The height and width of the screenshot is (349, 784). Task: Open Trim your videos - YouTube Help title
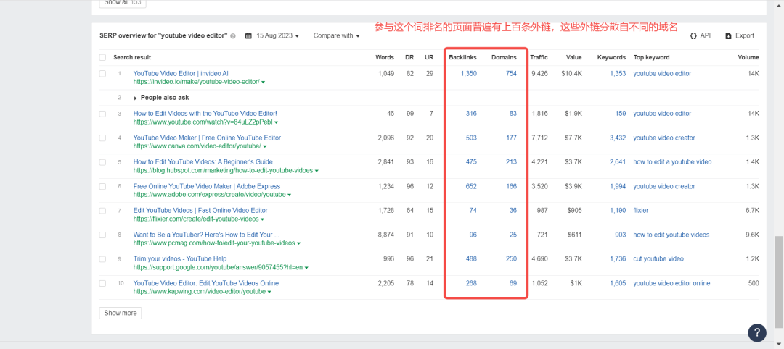click(x=180, y=258)
